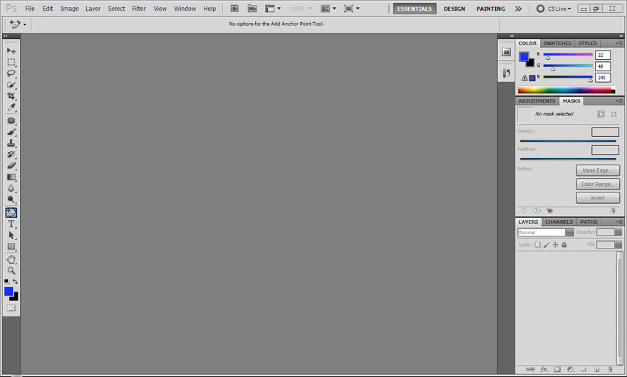Toggle lock all padlock
Screen dimensions: 627x377
click(x=564, y=244)
